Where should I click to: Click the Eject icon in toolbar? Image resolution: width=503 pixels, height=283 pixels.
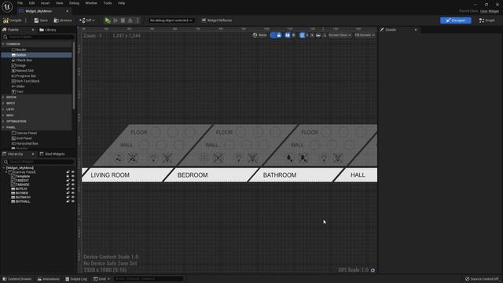point(130,20)
